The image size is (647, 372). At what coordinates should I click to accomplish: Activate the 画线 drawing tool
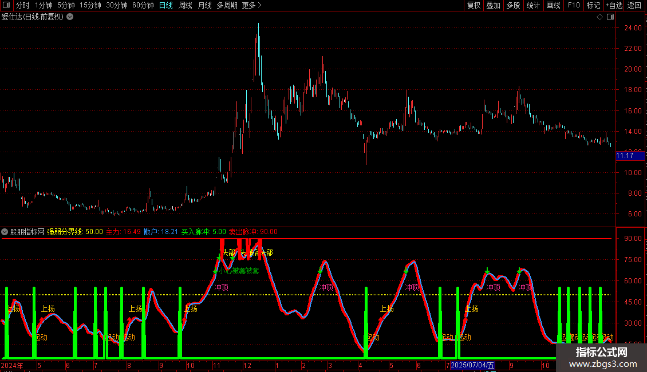click(x=553, y=5)
